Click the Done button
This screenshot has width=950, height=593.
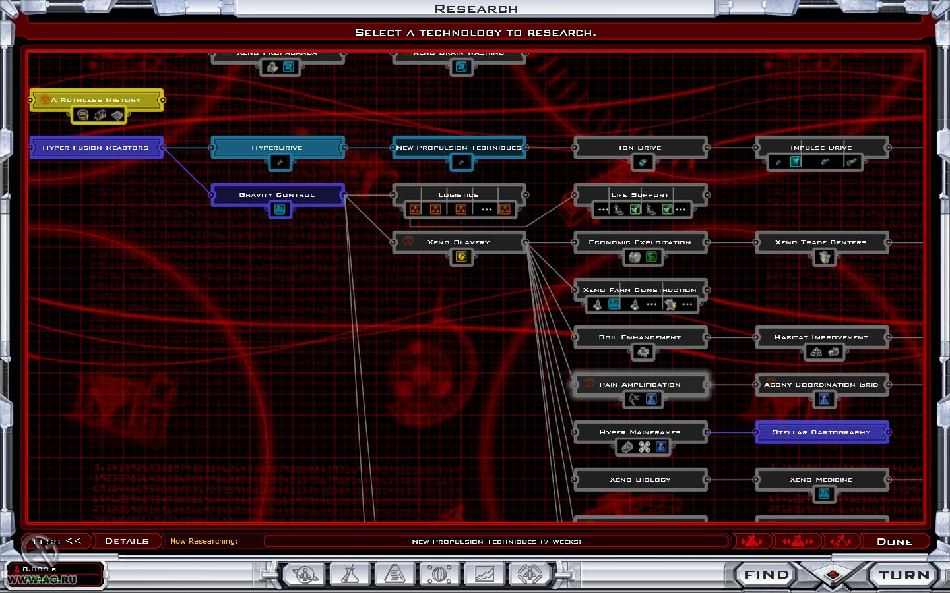coord(895,542)
